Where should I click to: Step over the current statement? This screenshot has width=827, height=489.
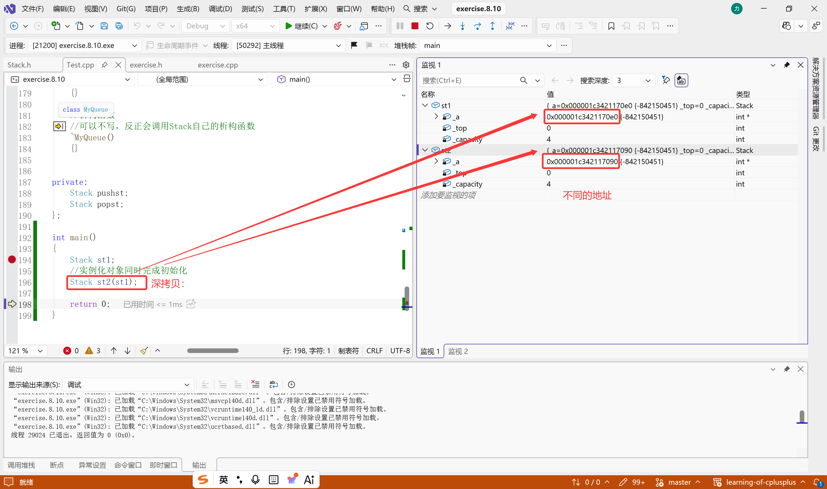coord(477,26)
